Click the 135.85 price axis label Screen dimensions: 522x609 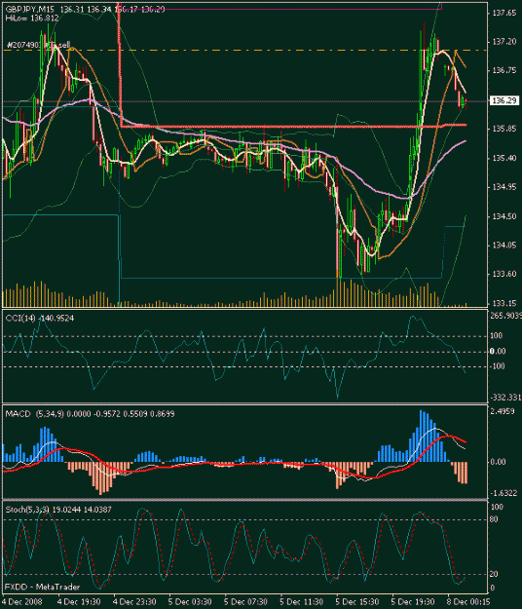tap(504, 129)
